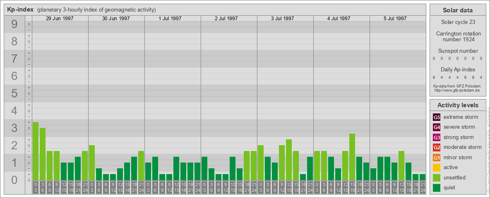Viewport: 490px width, 198px height.
Task: Click the Activity levels panel header
Action: [457, 105]
